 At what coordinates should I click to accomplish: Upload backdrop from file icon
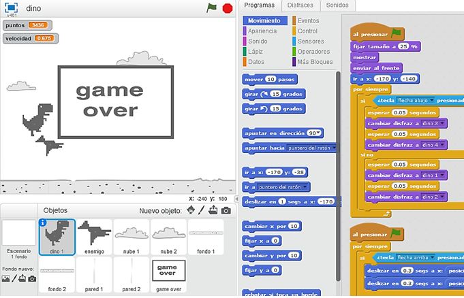coord(22,278)
